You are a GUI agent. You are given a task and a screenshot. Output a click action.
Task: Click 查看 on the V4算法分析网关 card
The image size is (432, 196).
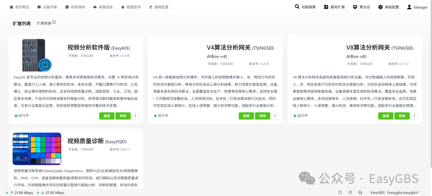coord(246,116)
